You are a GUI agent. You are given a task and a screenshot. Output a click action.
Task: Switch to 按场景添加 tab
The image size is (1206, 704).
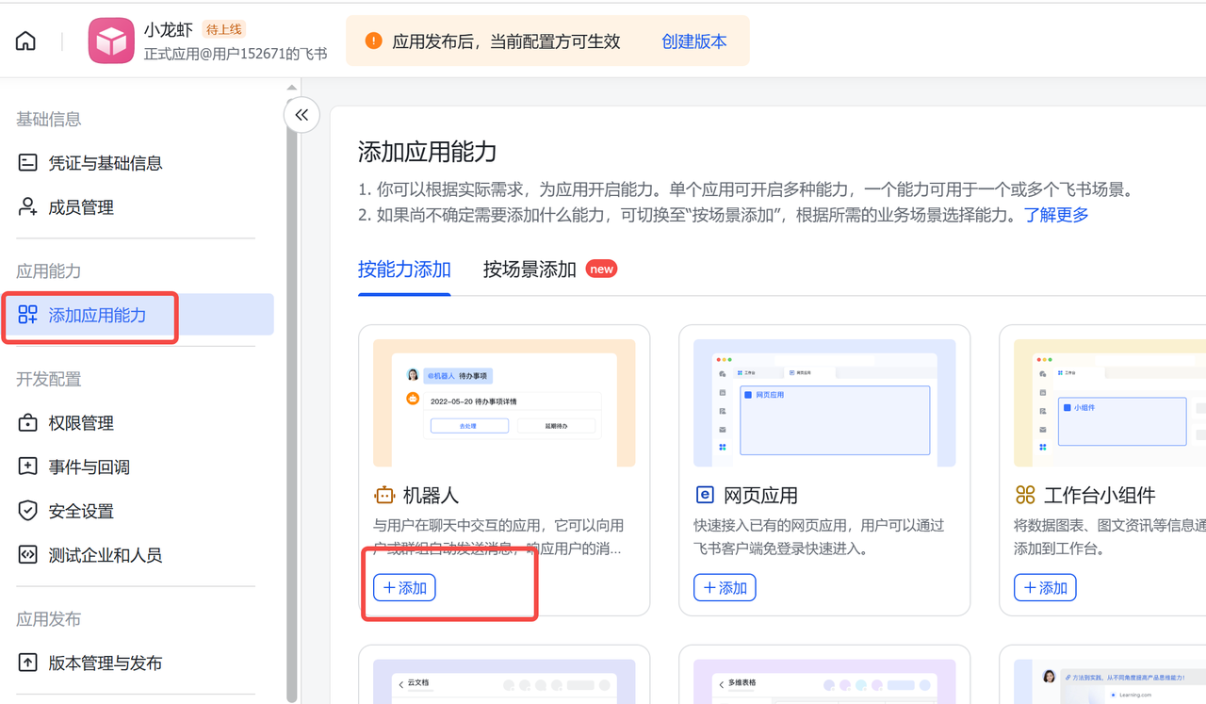(530, 270)
